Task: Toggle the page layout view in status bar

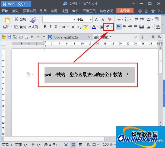Action: click(x=73, y=145)
